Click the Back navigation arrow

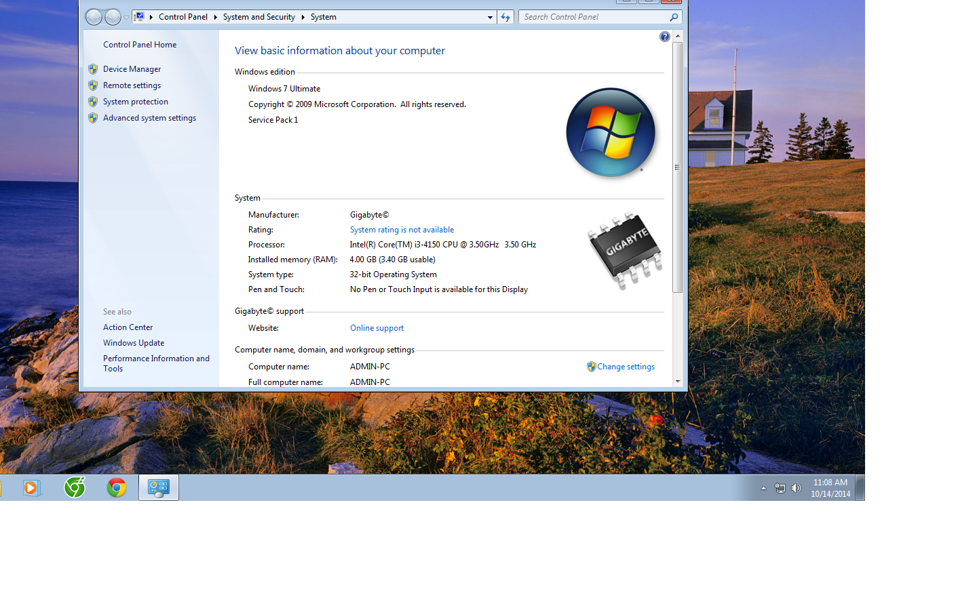(x=94, y=17)
